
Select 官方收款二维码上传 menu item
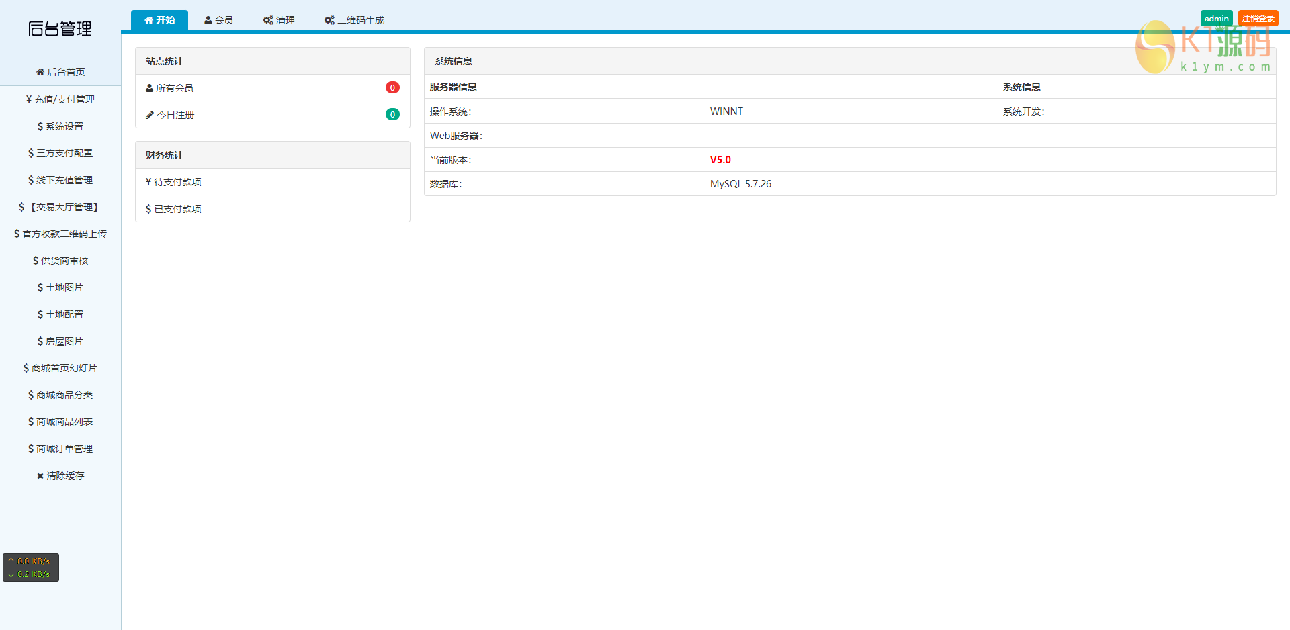pyautogui.click(x=60, y=234)
